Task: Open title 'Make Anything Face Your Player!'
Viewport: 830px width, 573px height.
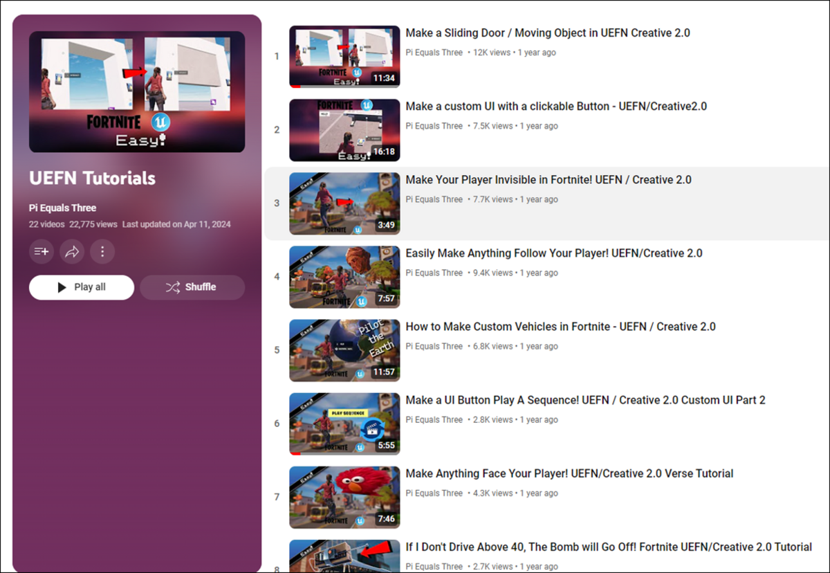Action: click(x=570, y=473)
